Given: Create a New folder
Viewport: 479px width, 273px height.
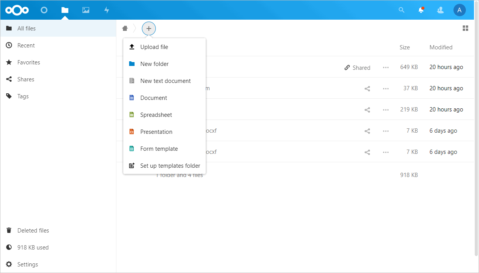Looking at the screenshot, I should click(x=164, y=64).
